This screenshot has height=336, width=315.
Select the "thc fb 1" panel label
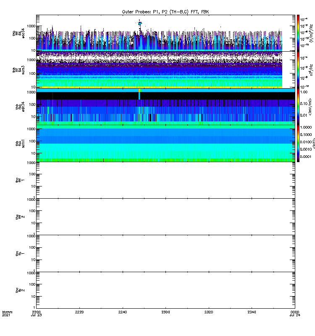click(x=20, y=253)
